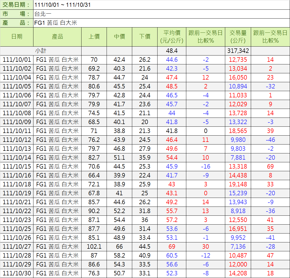Select the date cell 111/10/27
Image resolution: width=290 pixels, height=278 pixels.
coord(17,247)
